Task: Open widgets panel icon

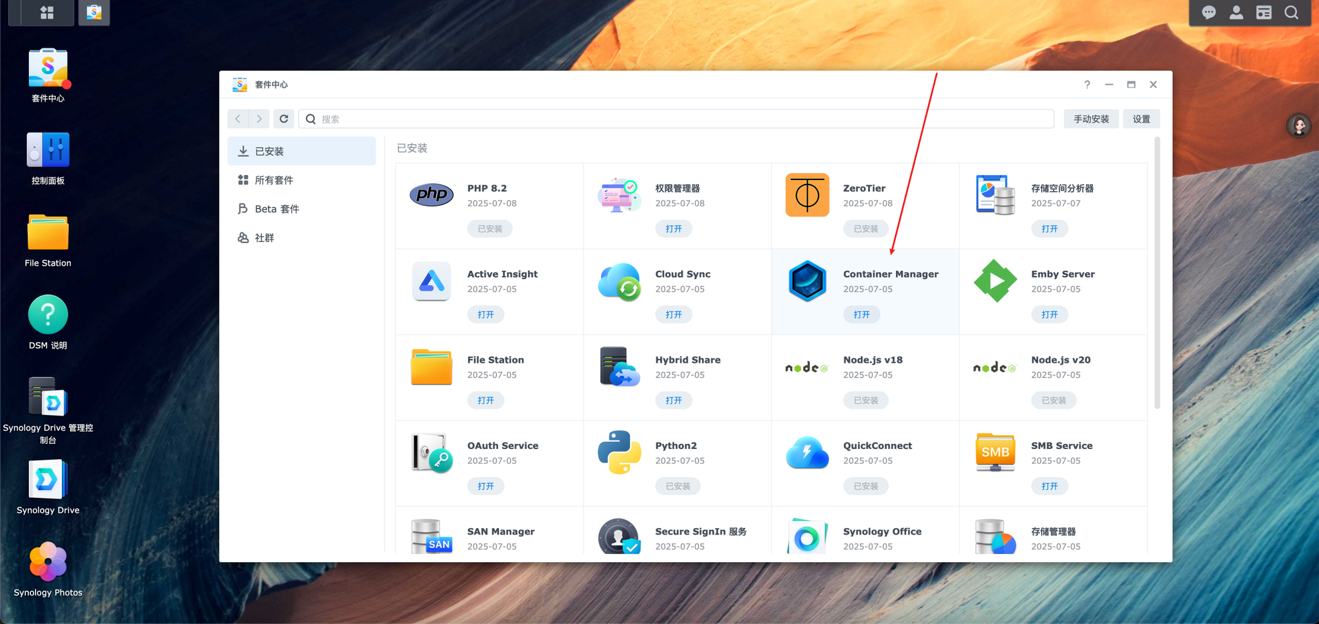Action: coord(1264,12)
